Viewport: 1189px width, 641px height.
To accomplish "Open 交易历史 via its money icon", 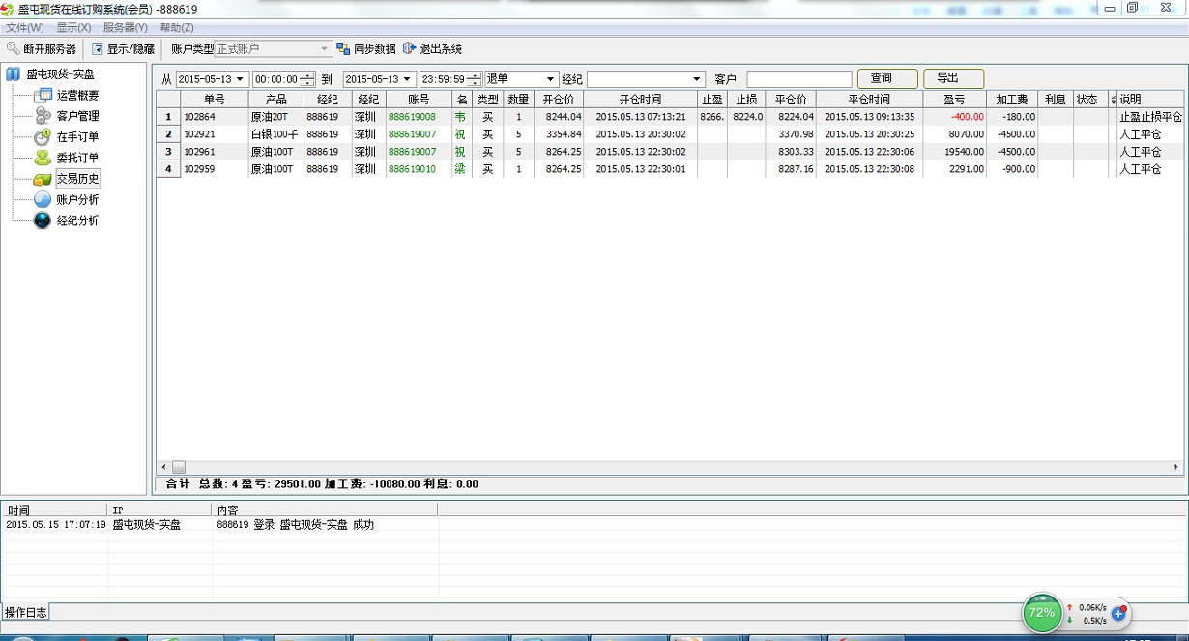I will [x=43, y=179].
